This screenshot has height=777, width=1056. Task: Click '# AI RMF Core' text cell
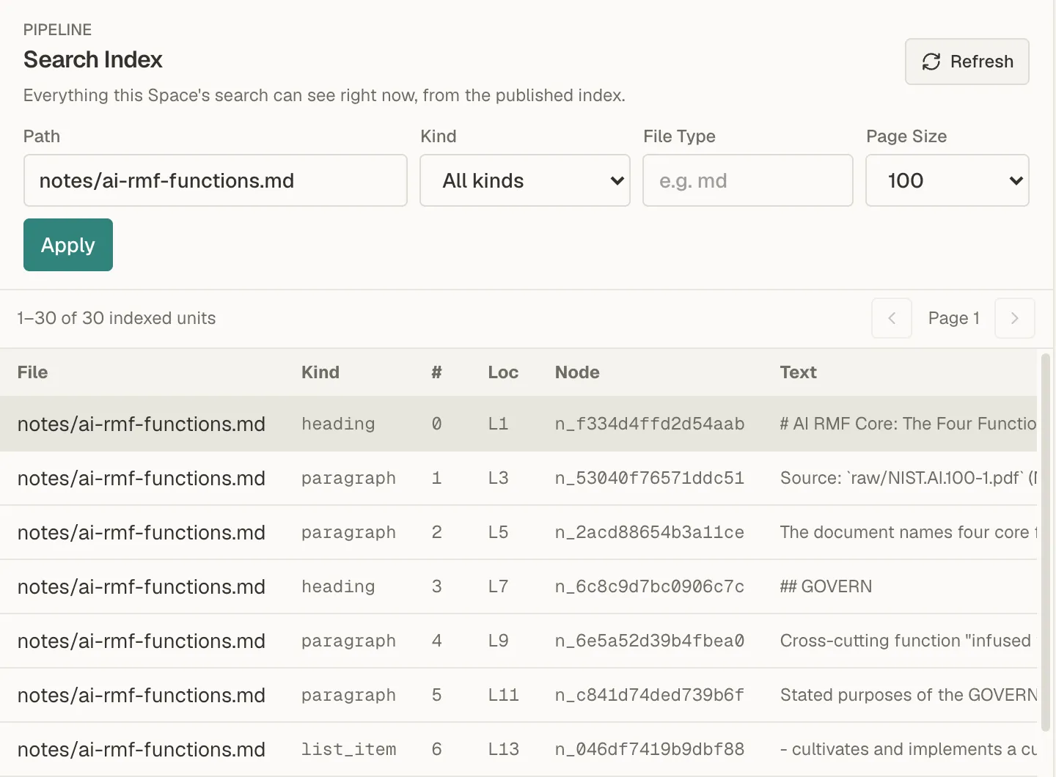coord(909,424)
